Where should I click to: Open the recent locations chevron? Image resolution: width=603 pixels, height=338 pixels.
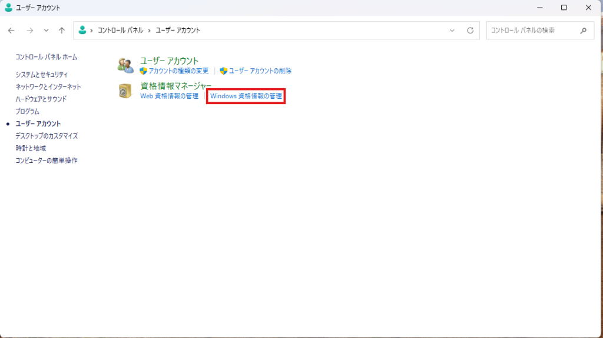[46, 31]
